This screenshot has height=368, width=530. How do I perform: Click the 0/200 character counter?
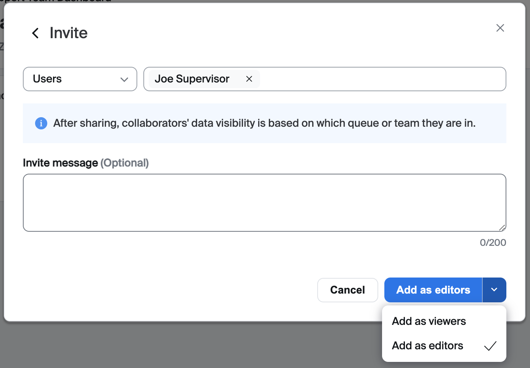tap(493, 243)
